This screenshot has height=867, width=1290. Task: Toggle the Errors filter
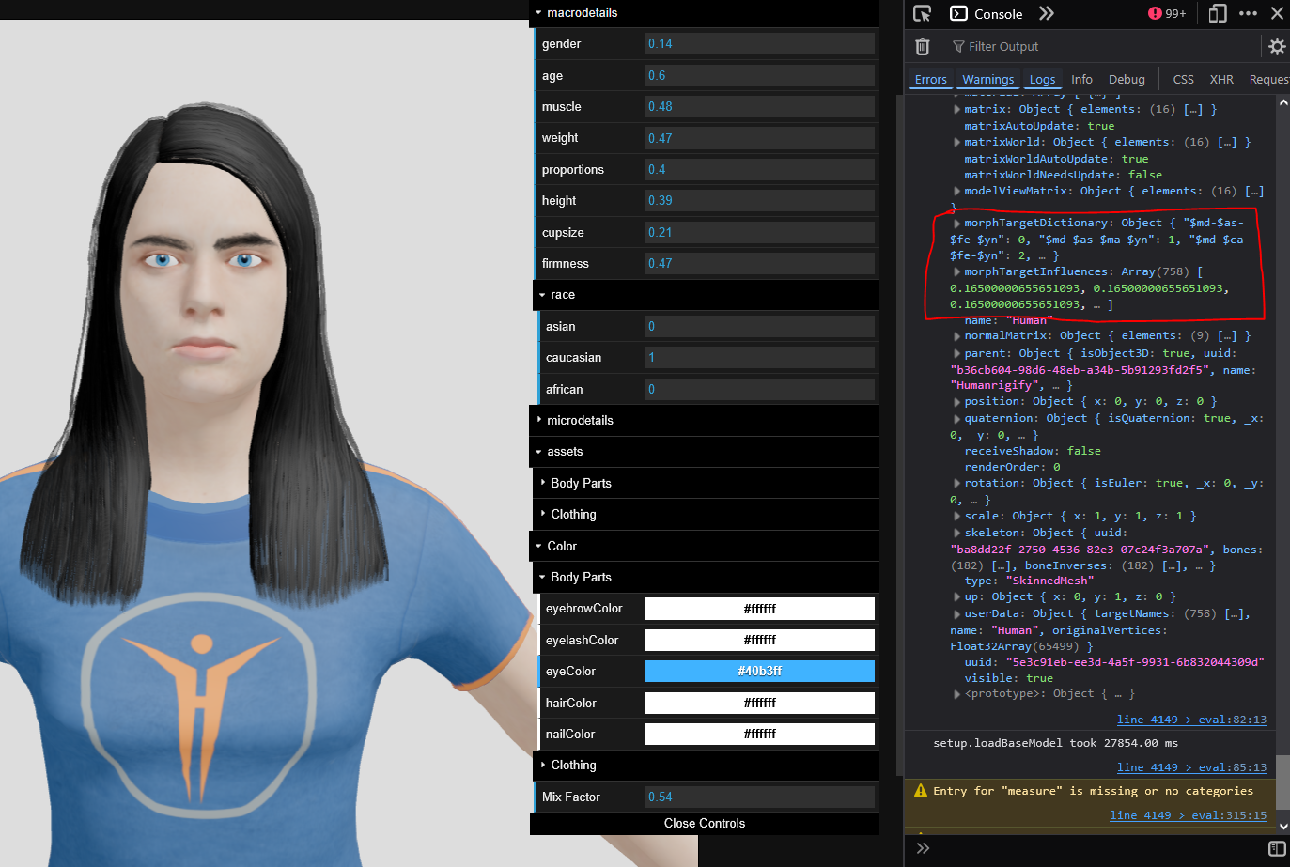[931, 80]
